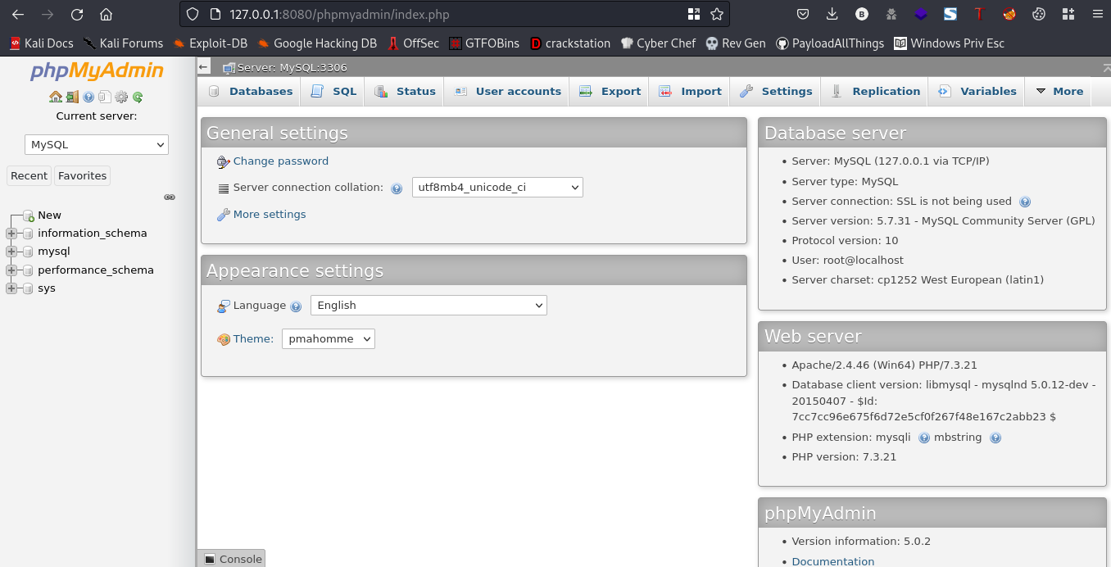Click the red T extension icon
Screen dimensions: 1111x567
tap(979, 14)
